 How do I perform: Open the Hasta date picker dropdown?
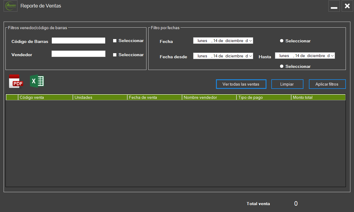(x=332, y=56)
